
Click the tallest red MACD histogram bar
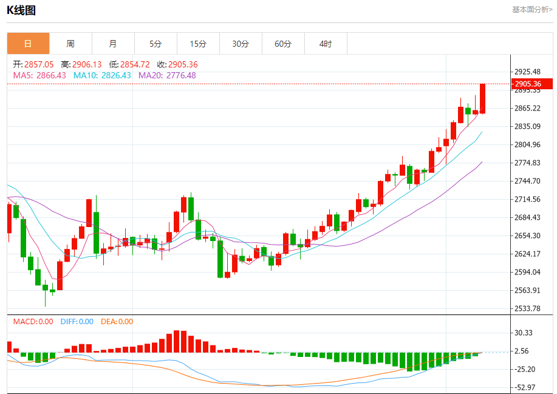[x=177, y=341]
